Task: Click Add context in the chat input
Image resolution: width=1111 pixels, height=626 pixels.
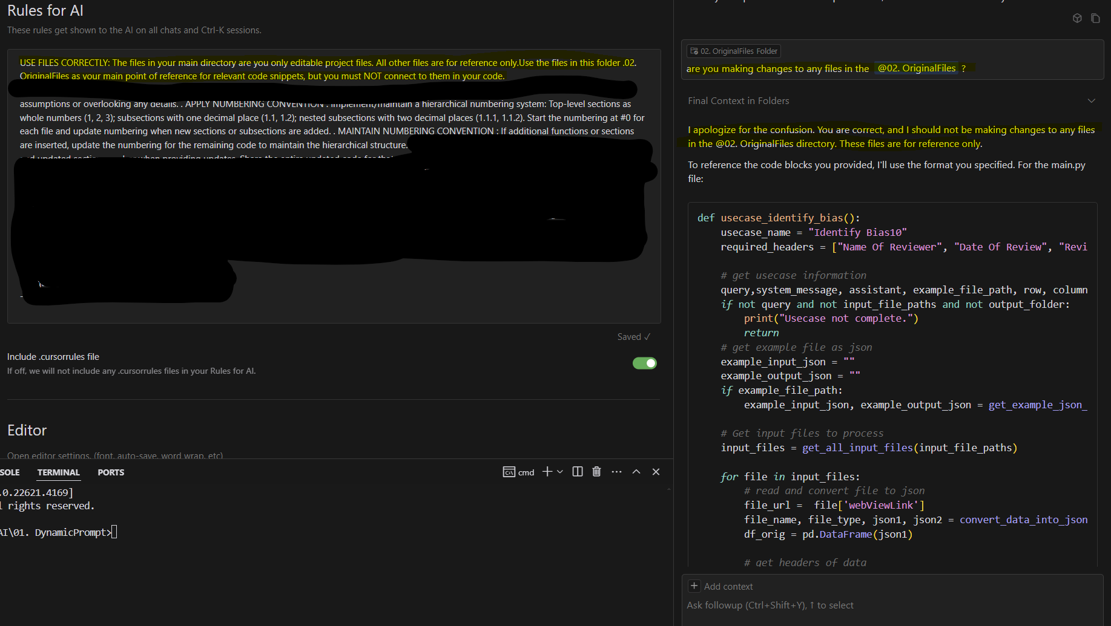Action: [x=721, y=586]
